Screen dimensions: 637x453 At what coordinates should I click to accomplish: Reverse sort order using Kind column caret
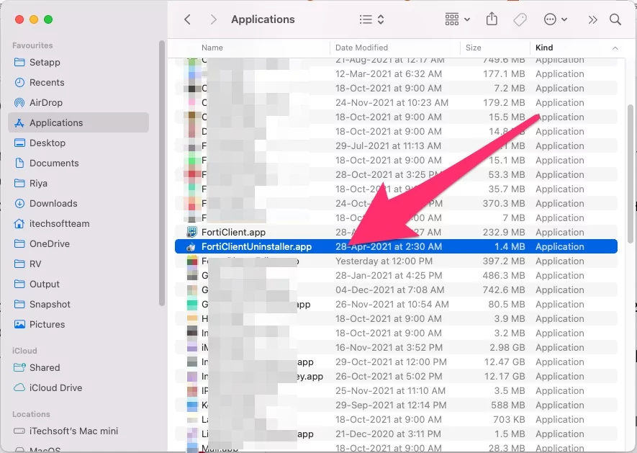tap(615, 48)
